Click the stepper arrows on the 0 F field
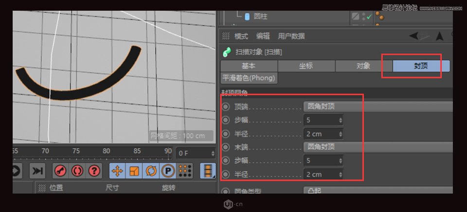Screen dimensions: 467x212 213,153
